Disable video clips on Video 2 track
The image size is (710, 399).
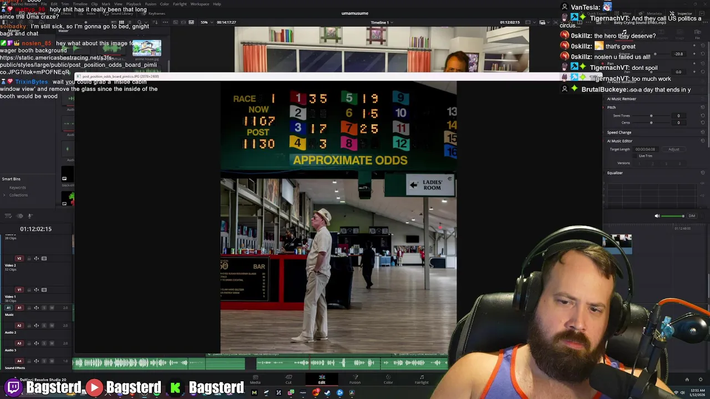[x=44, y=258]
